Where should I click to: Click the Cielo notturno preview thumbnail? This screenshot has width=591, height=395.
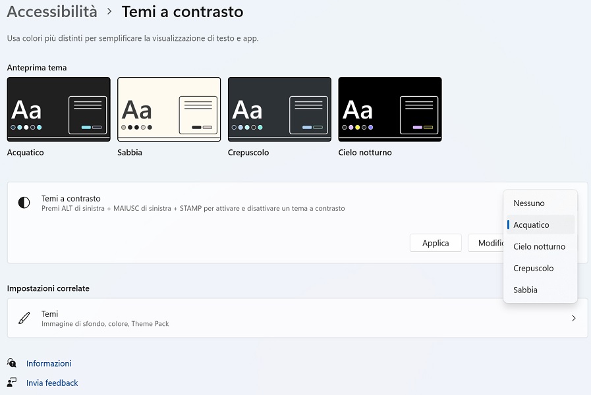point(389,109)
